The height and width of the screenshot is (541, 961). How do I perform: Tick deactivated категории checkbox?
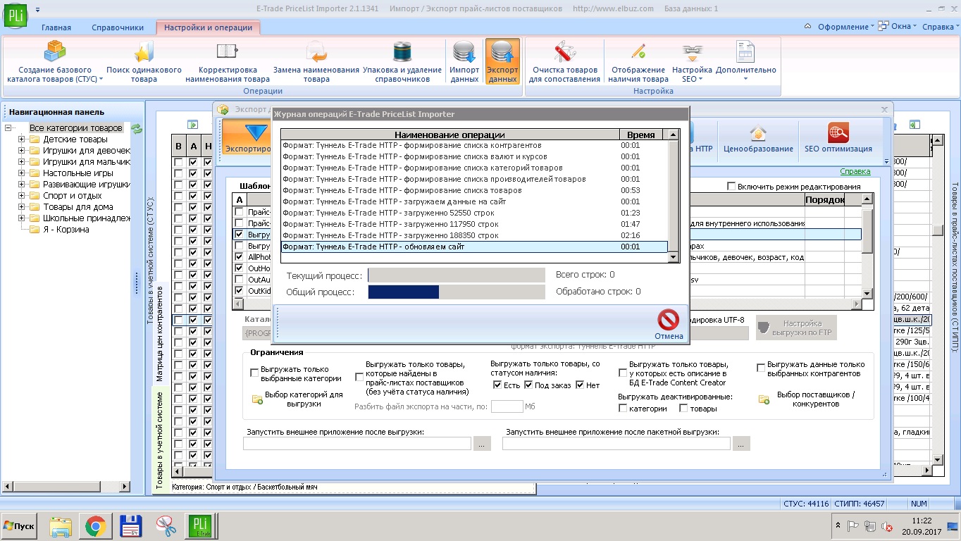(623, 409)
